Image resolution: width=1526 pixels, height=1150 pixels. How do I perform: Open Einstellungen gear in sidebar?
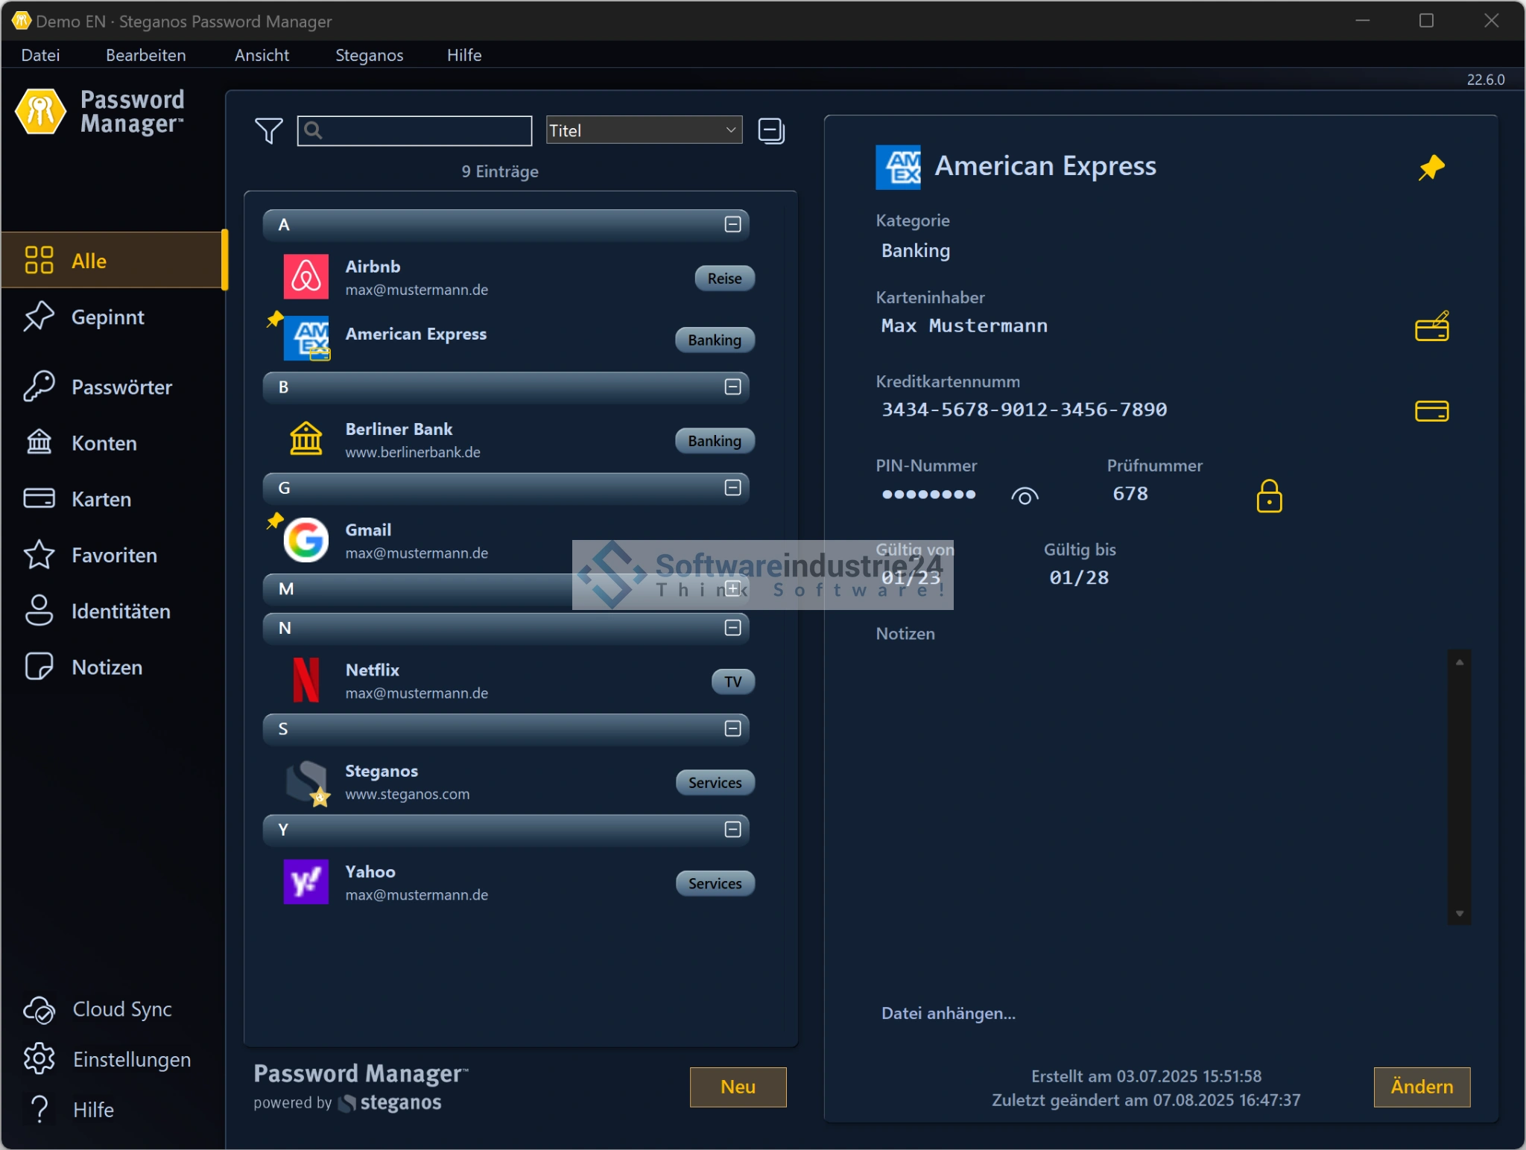pyautogui.click(x=39, y=1059)
